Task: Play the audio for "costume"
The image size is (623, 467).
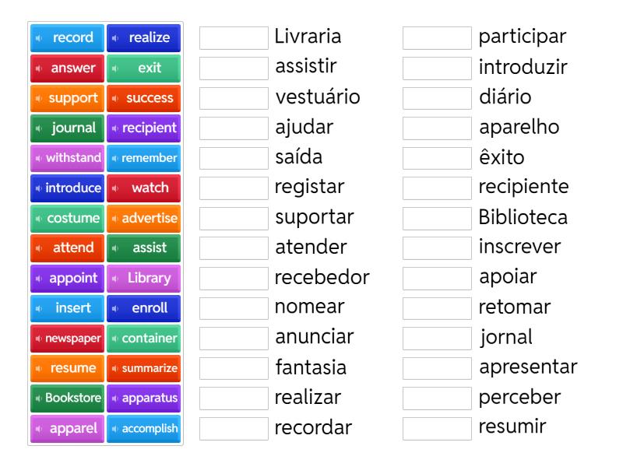Action: point(39,218)
